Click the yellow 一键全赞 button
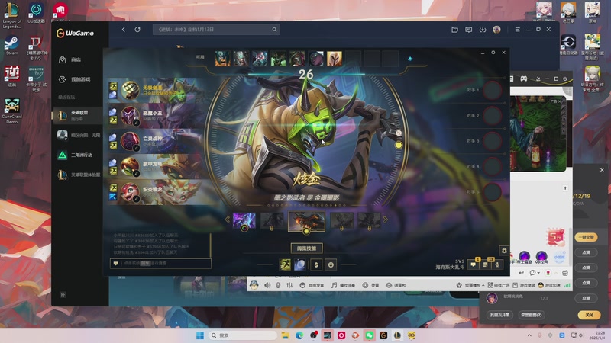Viewport: 611px width, 343px height. pyautogui.click(x=586, y=237)
